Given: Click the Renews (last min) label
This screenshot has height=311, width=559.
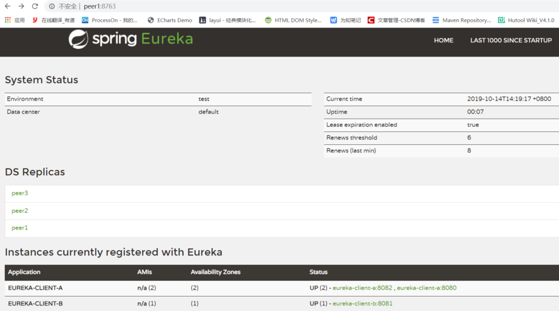Looking at the screenshot, I should click(x=351, y=151).
